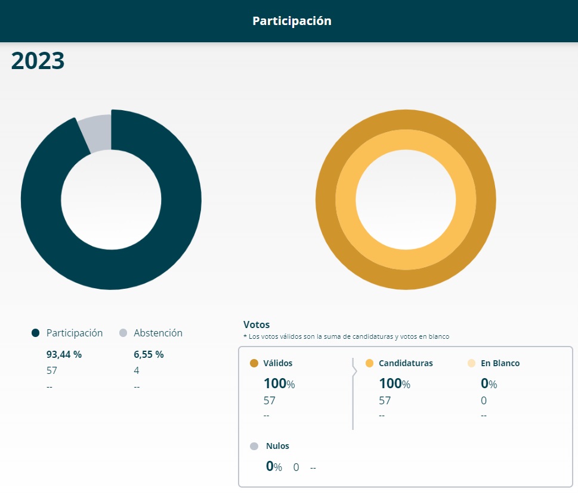This screenshot has width=578, height=493.
Task: Select the 2023 year heading
Action: pos(38,61)
